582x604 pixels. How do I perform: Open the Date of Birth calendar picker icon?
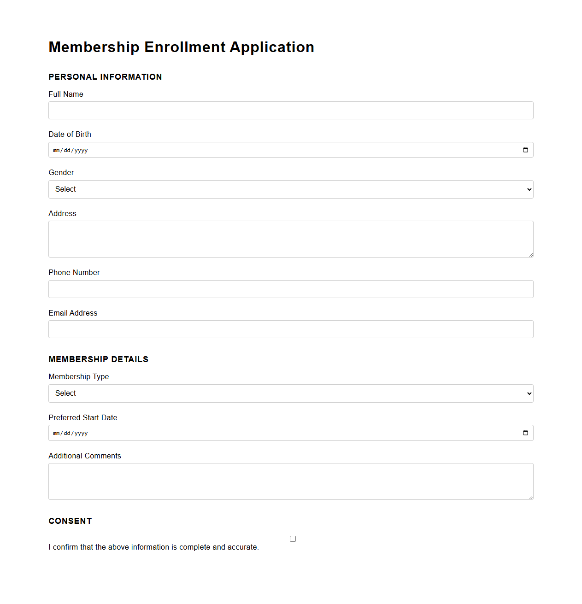(x=525, y=149)
